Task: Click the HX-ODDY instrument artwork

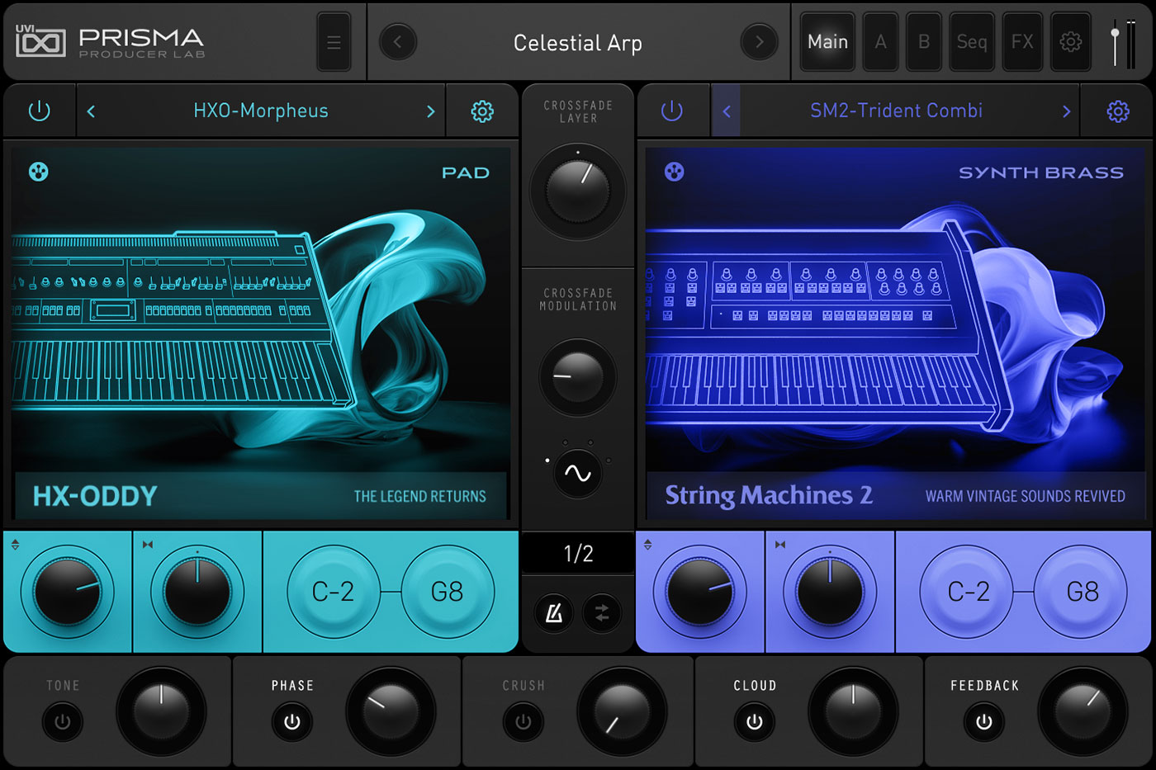Action: (260, 333)
